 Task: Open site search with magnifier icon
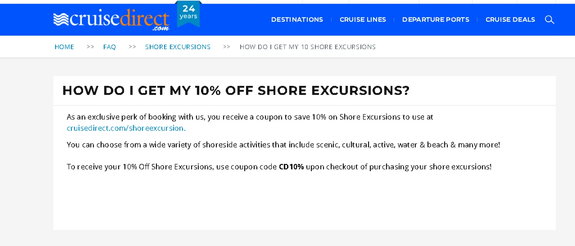click(549, 19)
